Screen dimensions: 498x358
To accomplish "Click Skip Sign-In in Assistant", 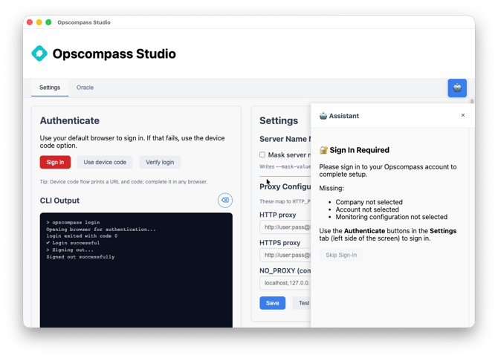I will (x=341, y=255).
